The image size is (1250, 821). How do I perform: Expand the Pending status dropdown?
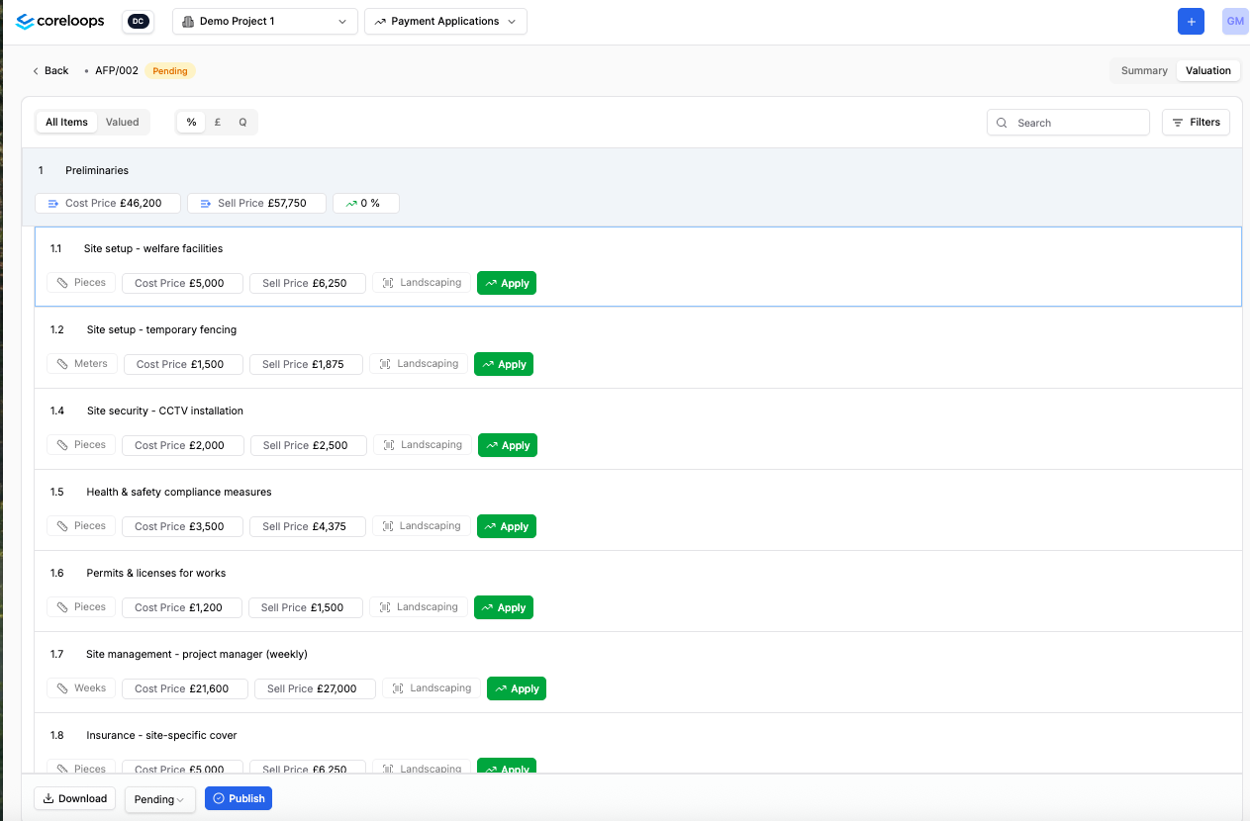point(159,799)
